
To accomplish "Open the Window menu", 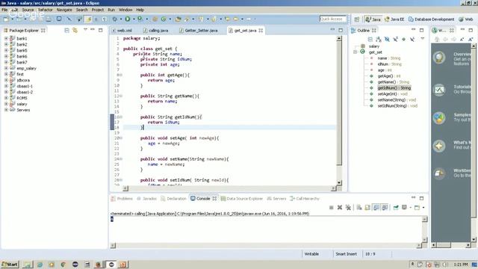I will tap(125, 10).
